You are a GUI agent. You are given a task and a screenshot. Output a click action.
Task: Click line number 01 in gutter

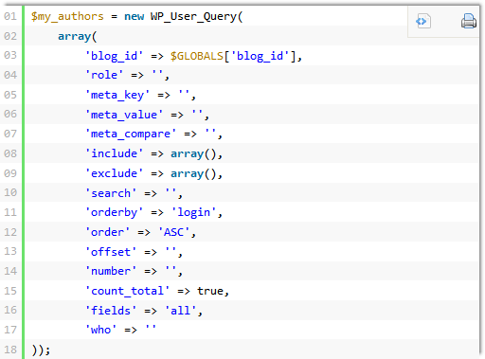click(x=10, y=16)
